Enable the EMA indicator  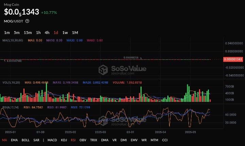coord(14,140)
